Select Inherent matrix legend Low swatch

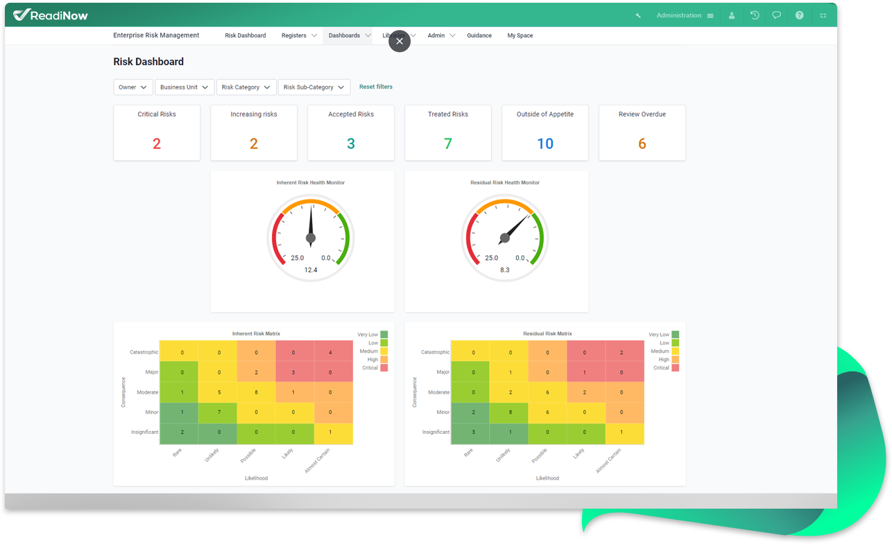(384, 343)
